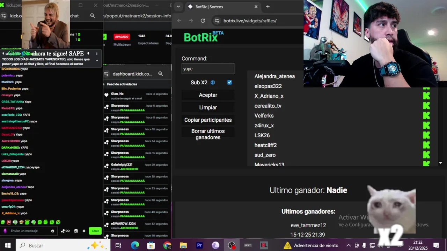Select participant Alejandra_atenea in raffle list

click(274, 76)
